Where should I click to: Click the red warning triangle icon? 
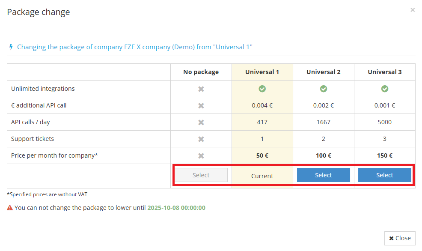[x=9, y=207]
